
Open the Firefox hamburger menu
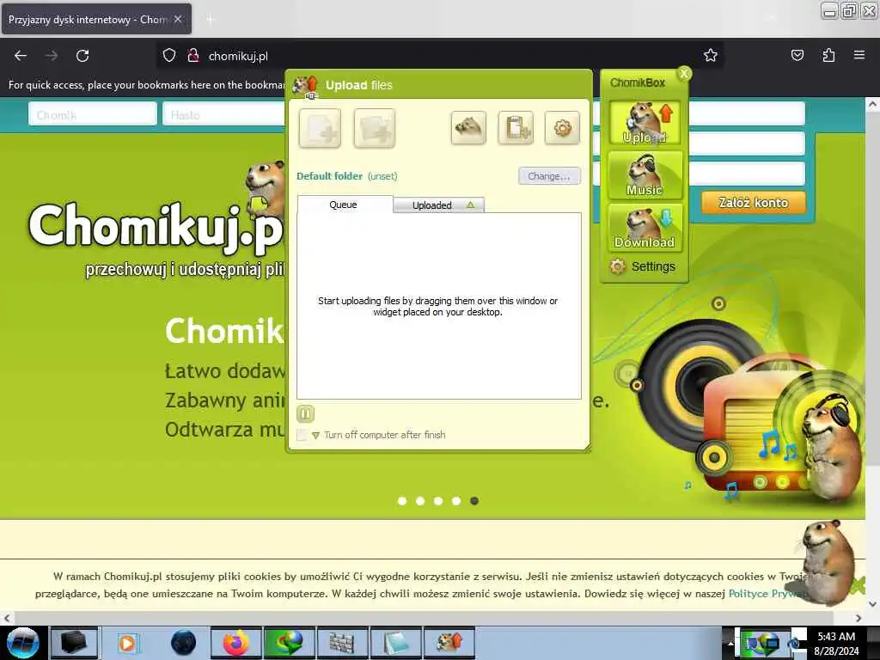[859, 55]
